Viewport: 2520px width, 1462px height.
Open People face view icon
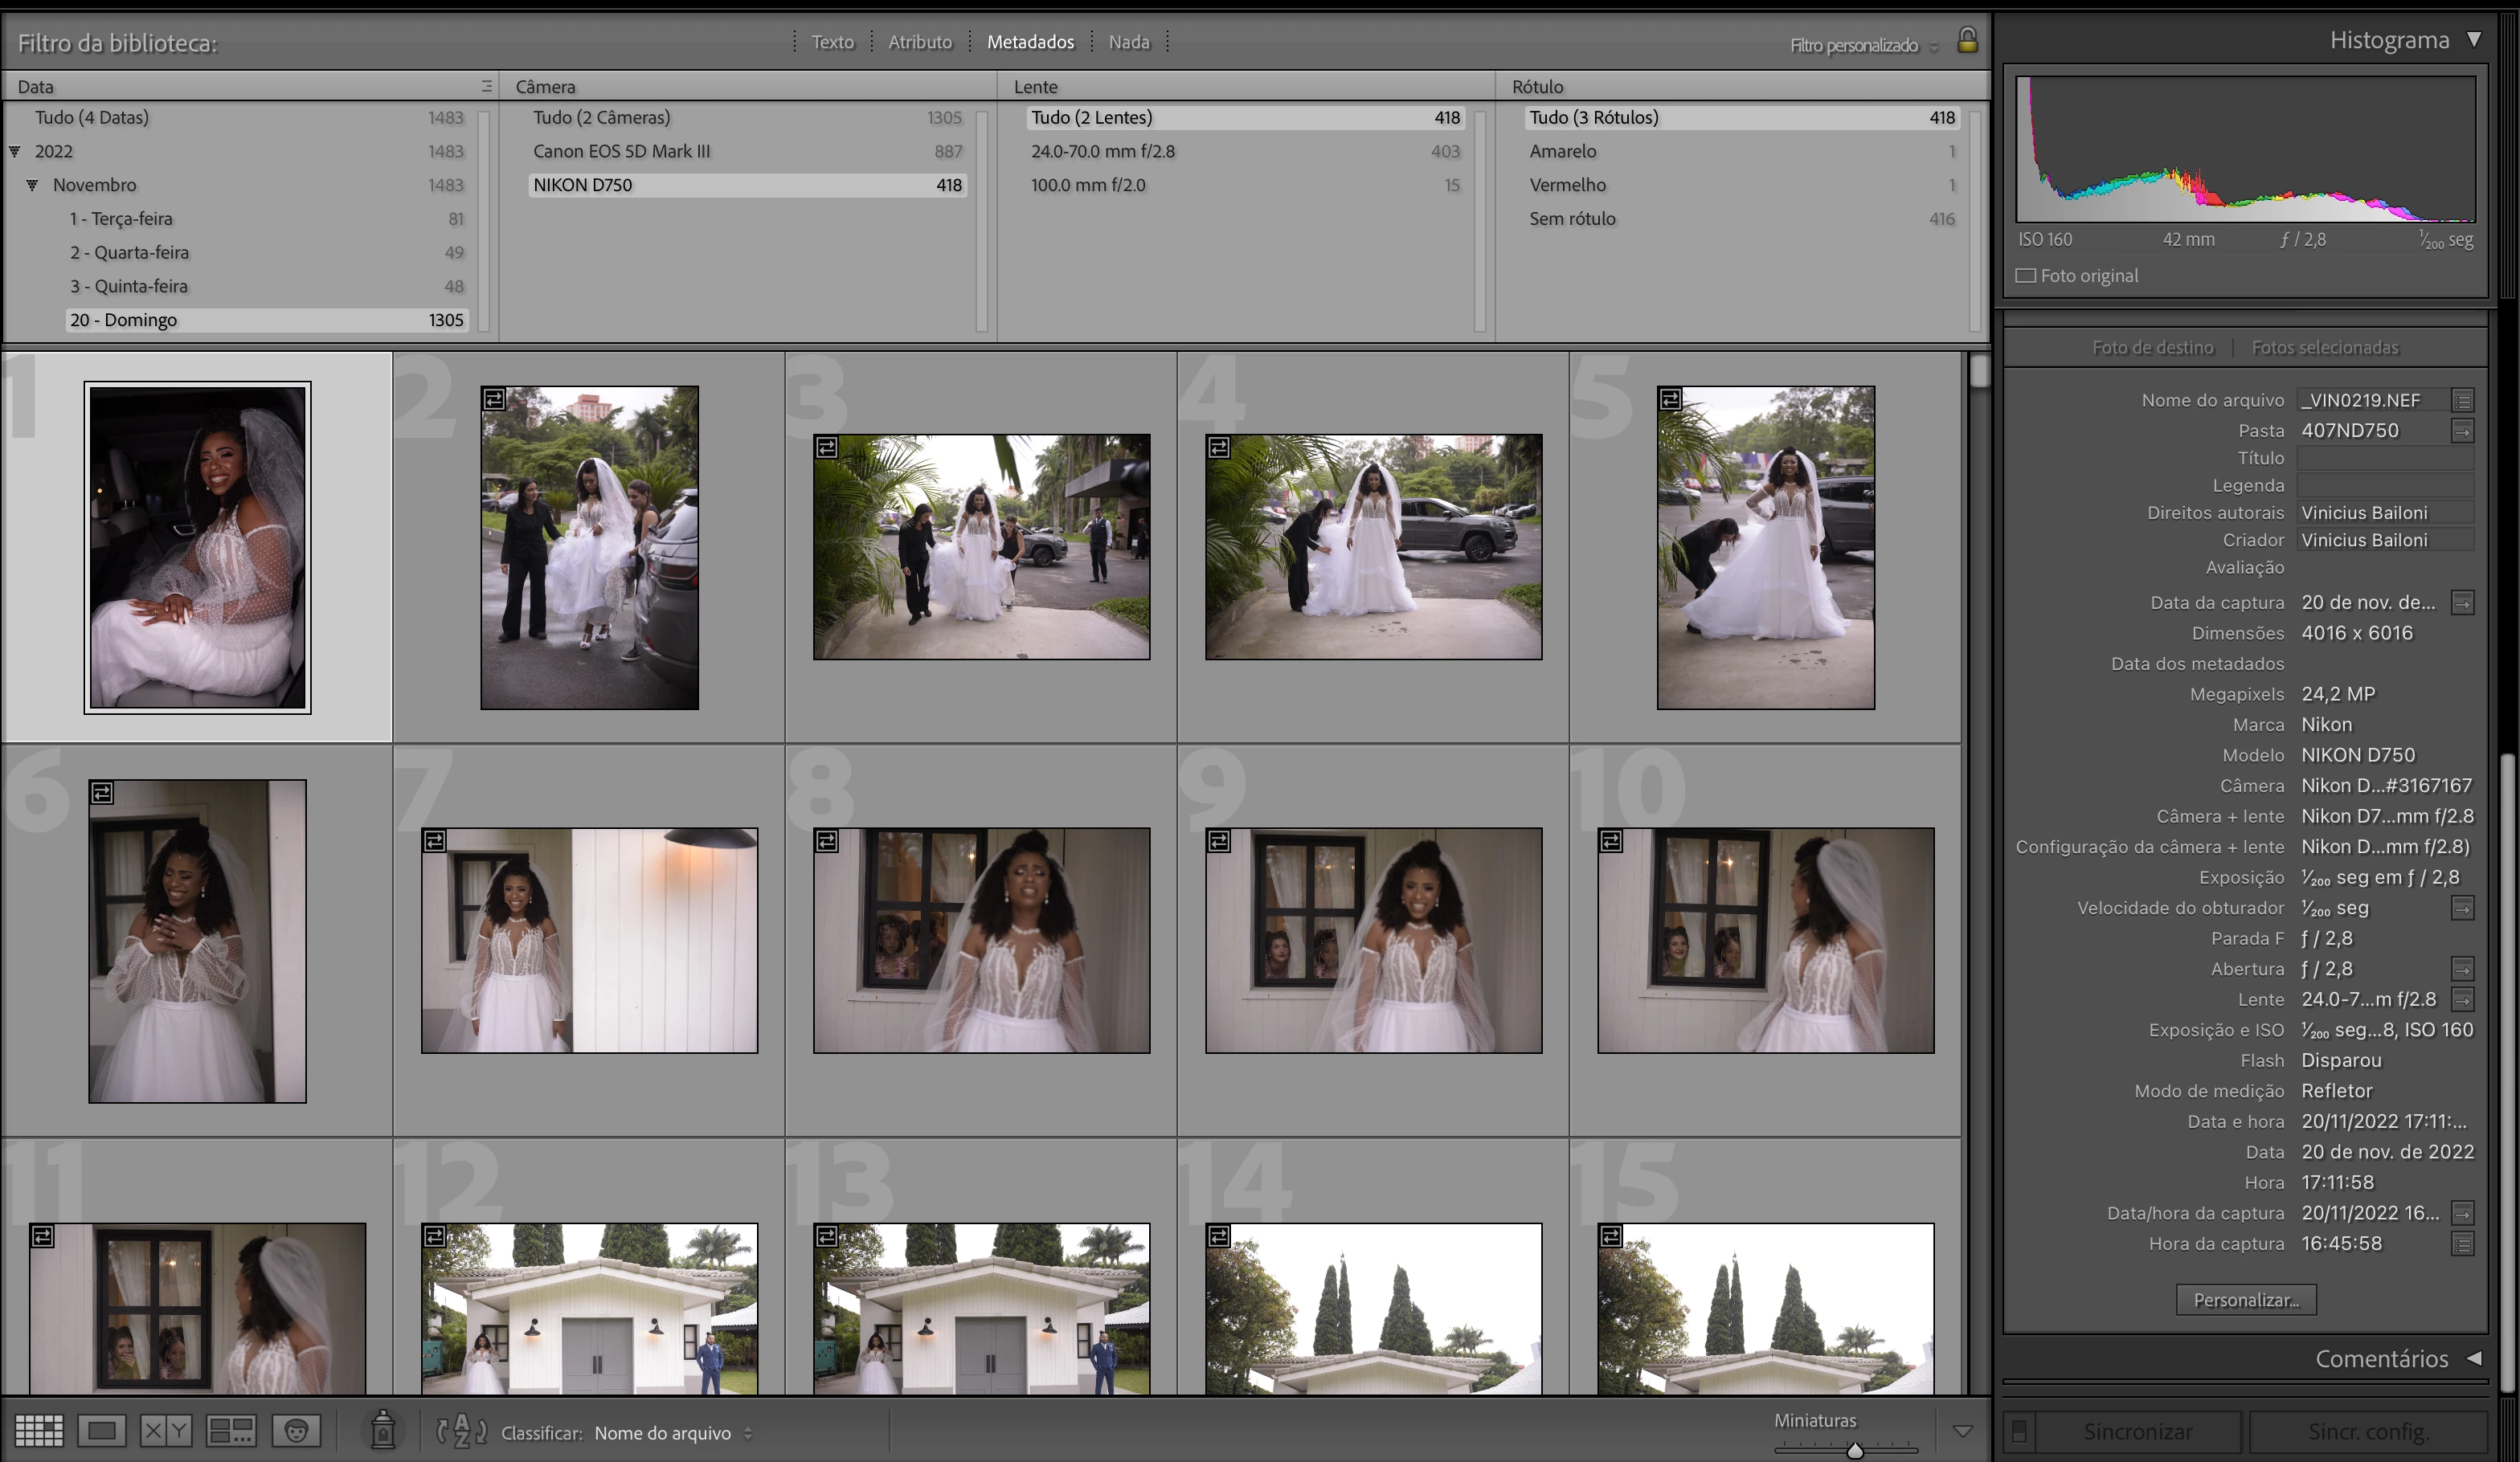[296, 1431]
